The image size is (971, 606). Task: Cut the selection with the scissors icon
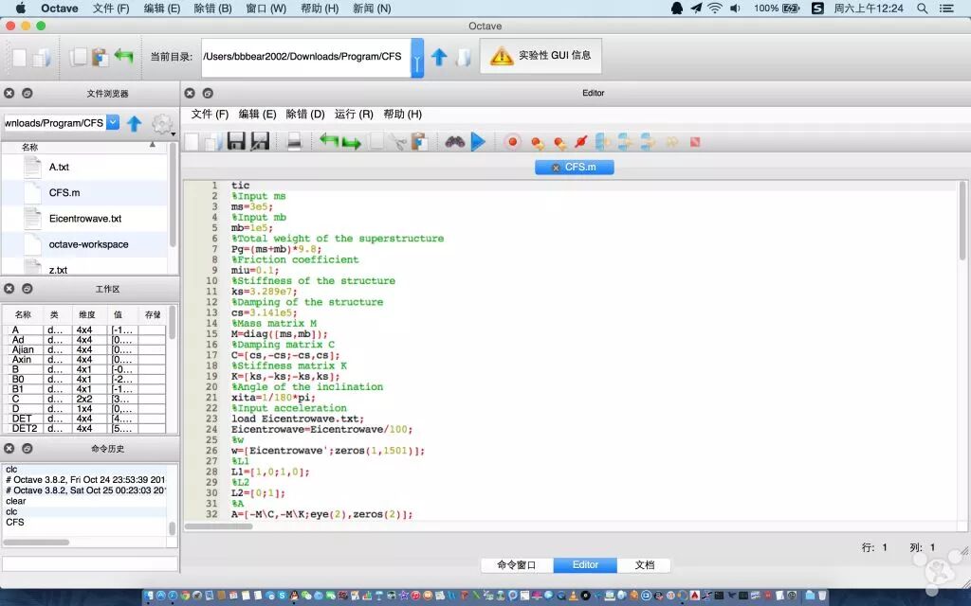[x=399, y=143]
